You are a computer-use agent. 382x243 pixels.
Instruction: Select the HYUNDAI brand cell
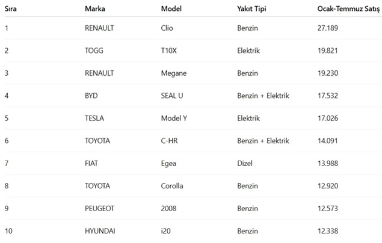point(100,231)
